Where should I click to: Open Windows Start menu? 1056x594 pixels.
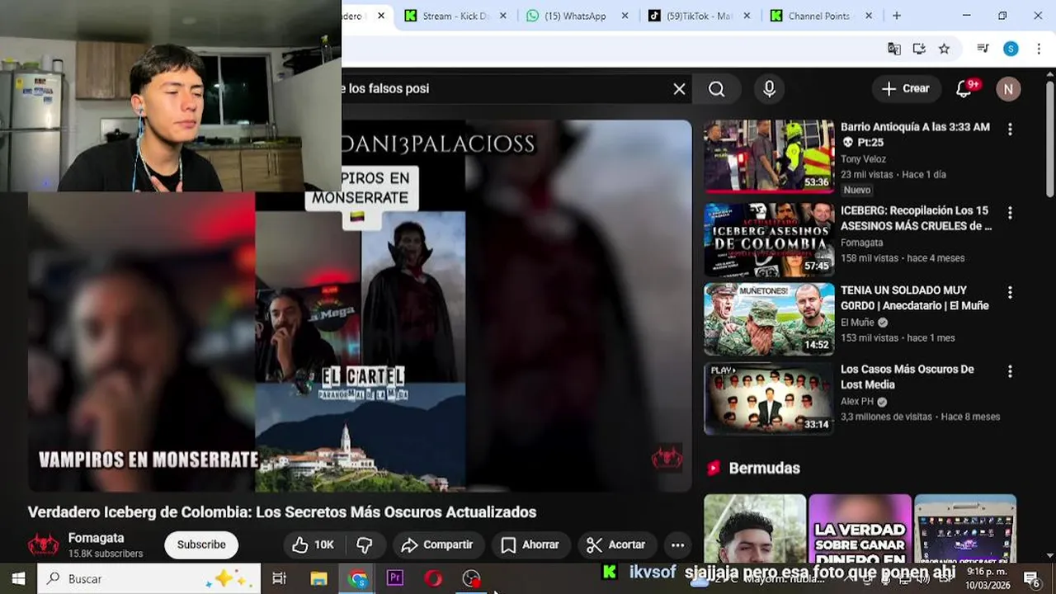coord(18,578)
